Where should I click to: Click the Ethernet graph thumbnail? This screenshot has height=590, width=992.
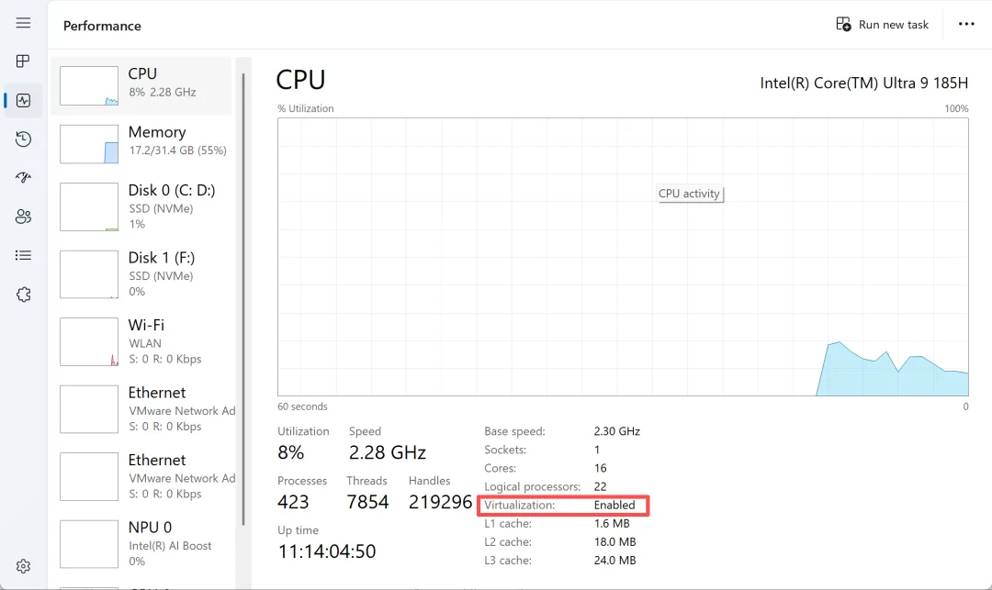pyautogui.click(x=89, y=409)
